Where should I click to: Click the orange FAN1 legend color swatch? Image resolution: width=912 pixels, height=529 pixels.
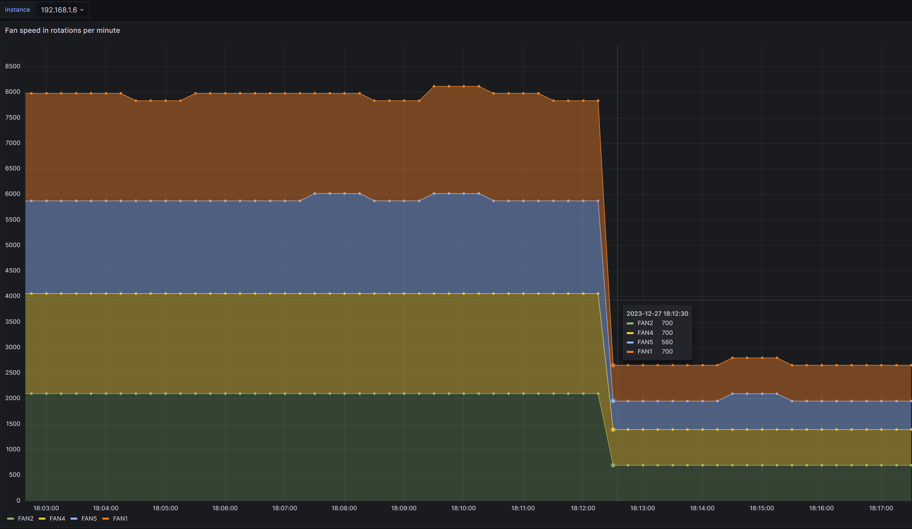[x=106, y=519]
